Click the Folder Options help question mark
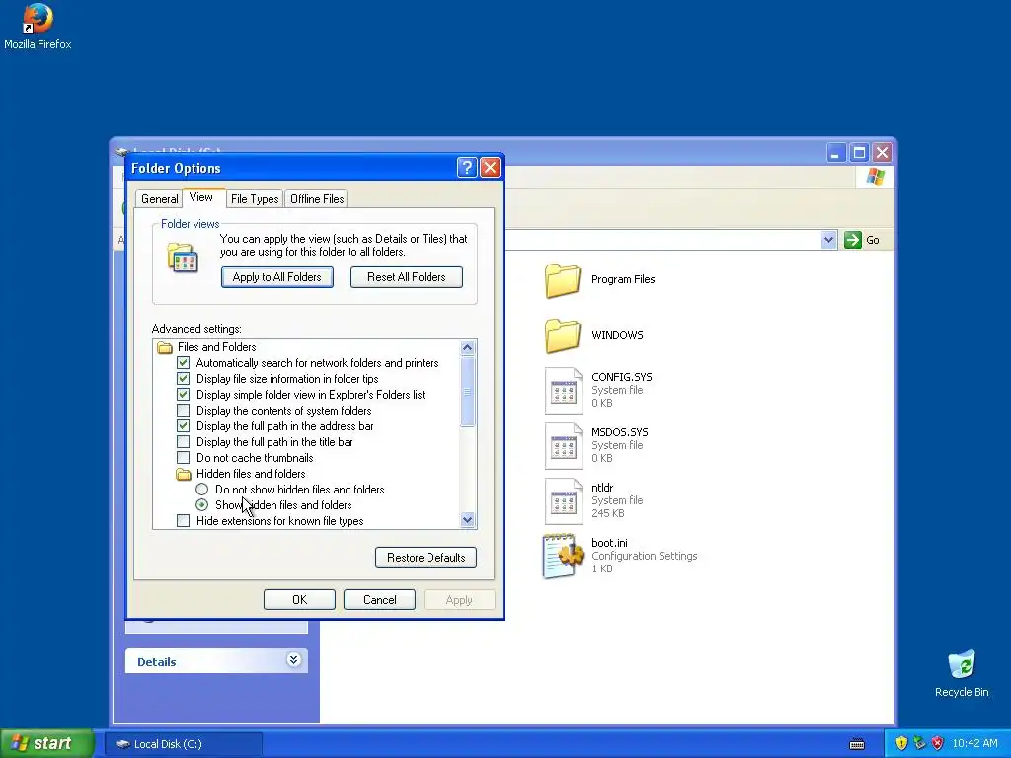 point(467,168)
